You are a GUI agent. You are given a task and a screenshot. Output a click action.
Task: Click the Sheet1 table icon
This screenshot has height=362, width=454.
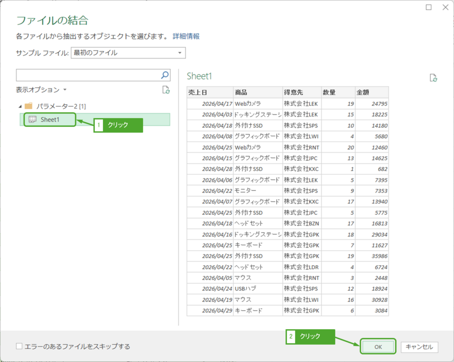pos(32,119)
